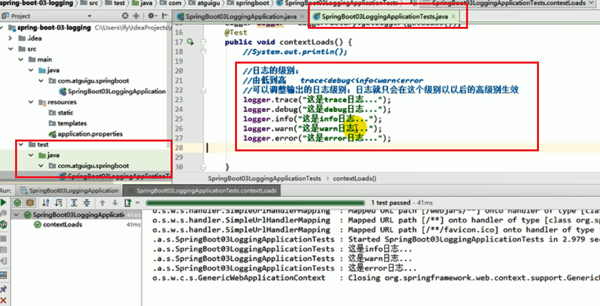Click SpringBoot03LoggingApplicationTests in editor breadcrumb
This screenshot has width=600, height=306.
click(265, 178)
